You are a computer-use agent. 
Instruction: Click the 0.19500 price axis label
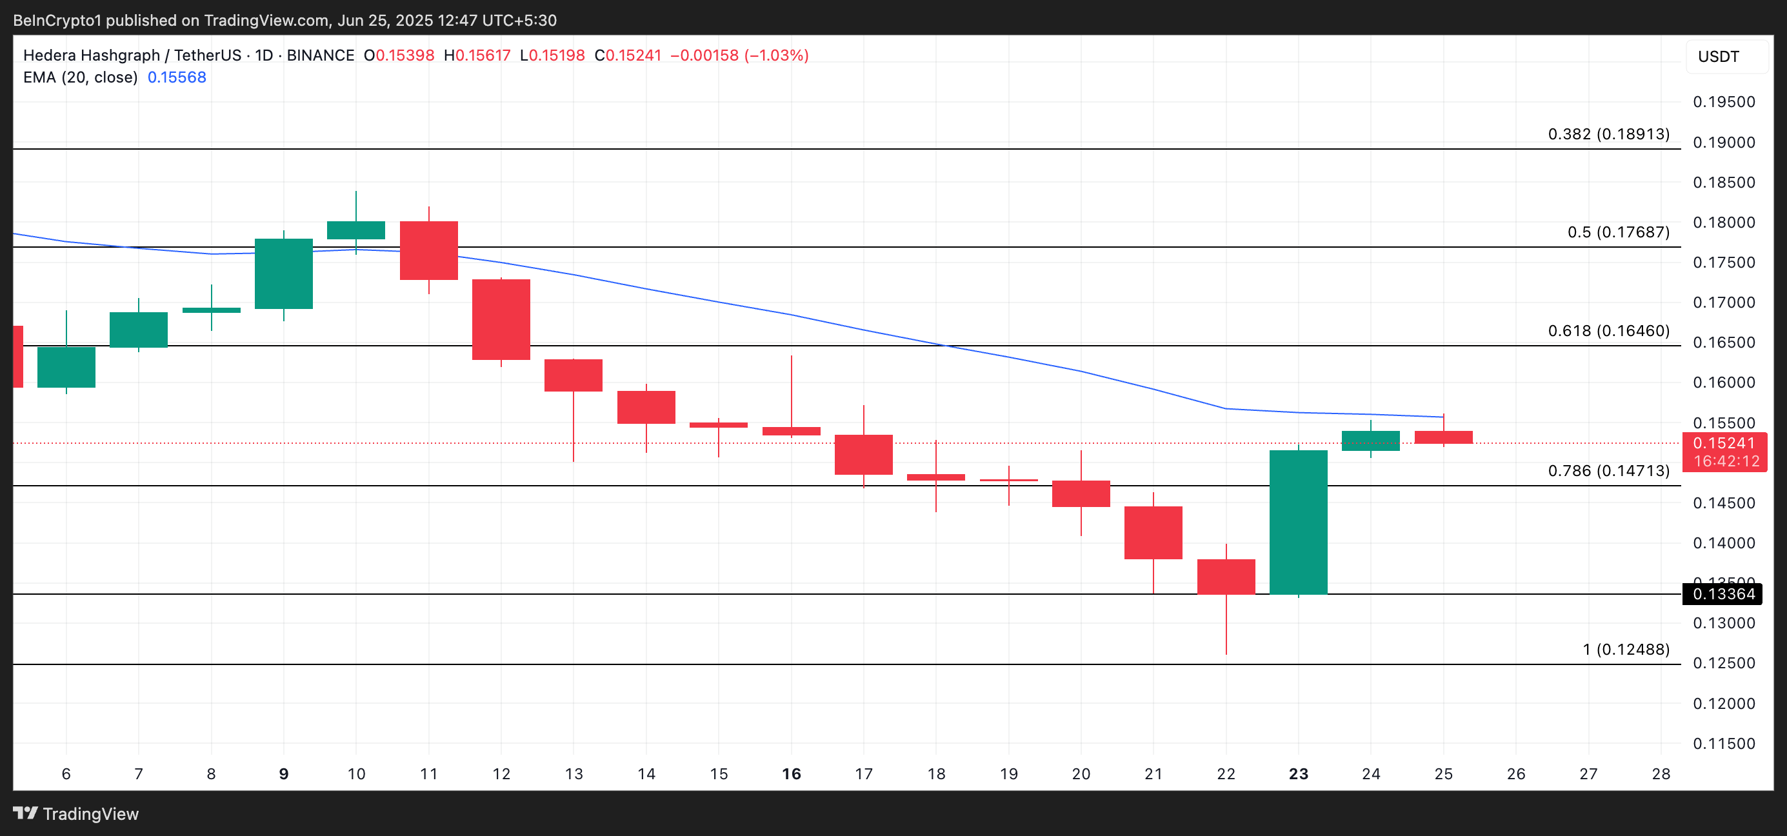click(1723, 102)
